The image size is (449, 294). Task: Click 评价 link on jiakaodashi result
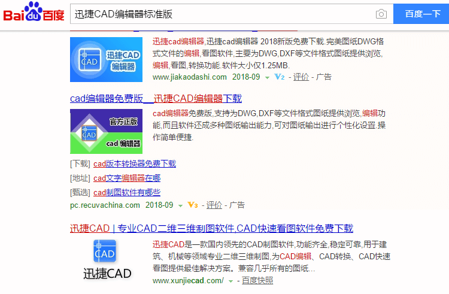301,77
